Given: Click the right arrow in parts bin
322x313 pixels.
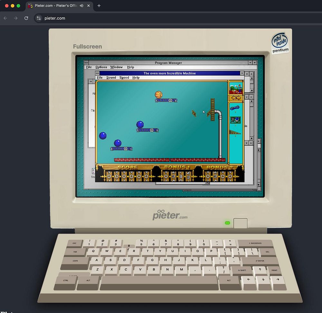Looking at the screenshot, I should (x=238, y=98).
